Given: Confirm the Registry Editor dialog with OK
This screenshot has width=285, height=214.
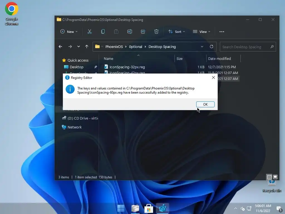Looking at the screenshot, I should pyautogui.click(x=205, y=104).
